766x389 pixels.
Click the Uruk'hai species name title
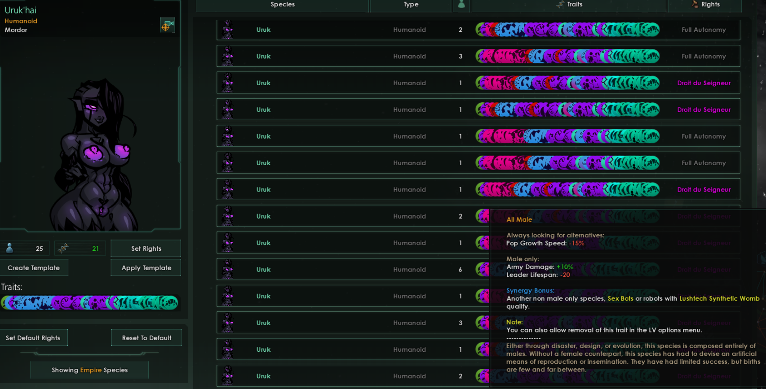[21, 10]
